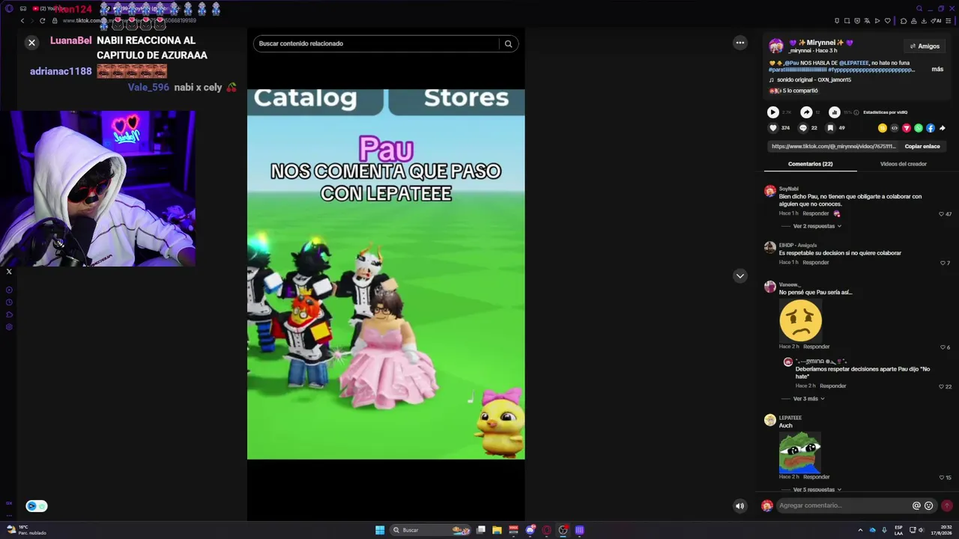This screenshot has width=959, height=539.
Task: Share the video via the embed code icon
Action: tap(895, 128)
